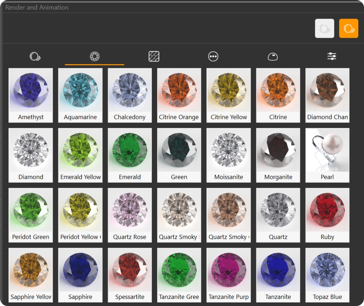The image size is (364, 306).
Task: Click the white render sphere button
Action: [324, 28]
